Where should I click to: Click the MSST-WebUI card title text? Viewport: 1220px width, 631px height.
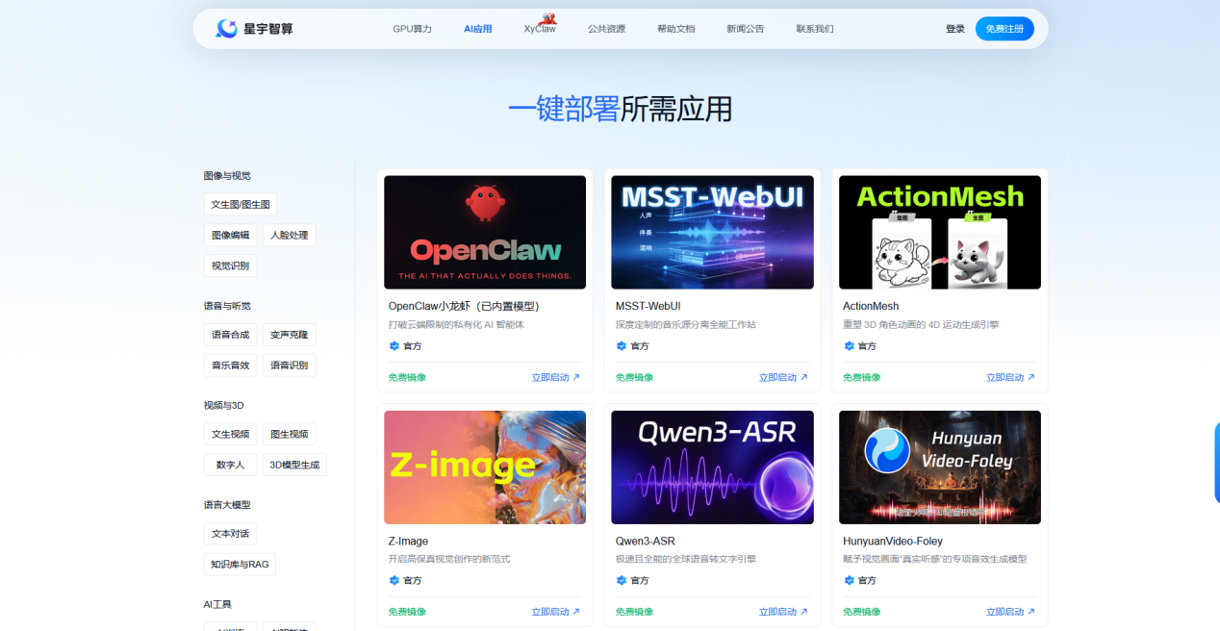pos(648,306)
